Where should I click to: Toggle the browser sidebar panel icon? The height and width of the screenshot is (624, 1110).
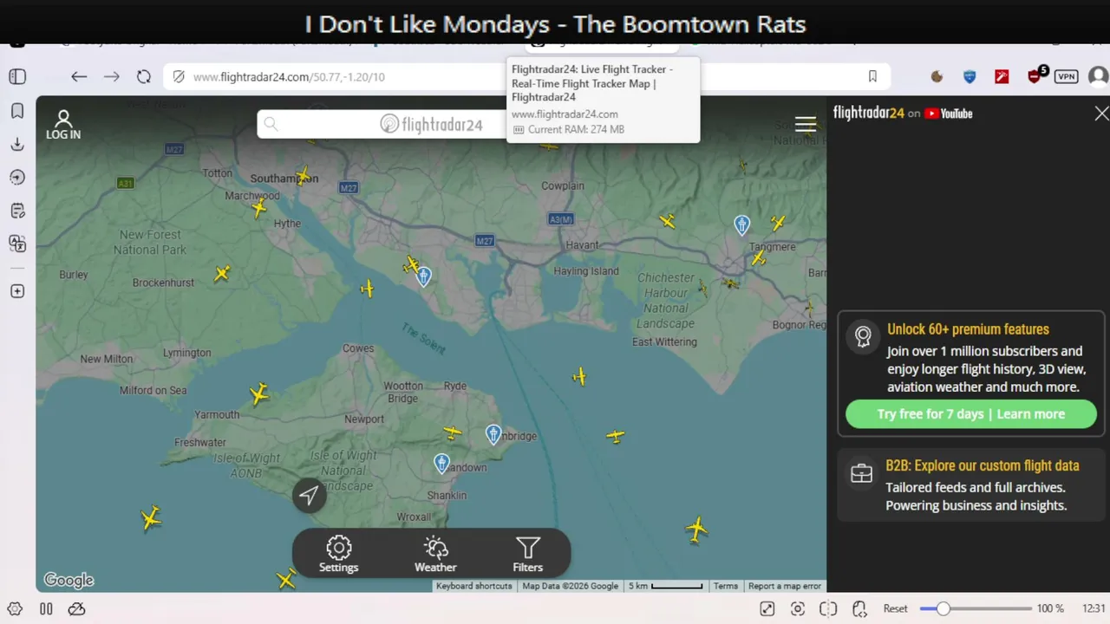pyautogui.click(x=17, y=76)
